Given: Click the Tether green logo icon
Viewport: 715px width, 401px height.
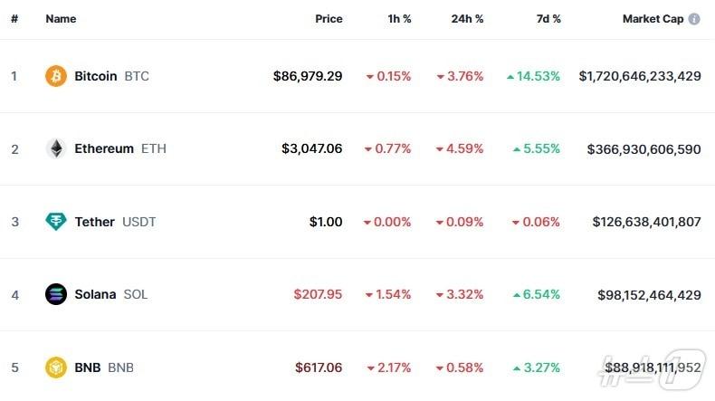Looking at the screenshot, I should (56, 222).
